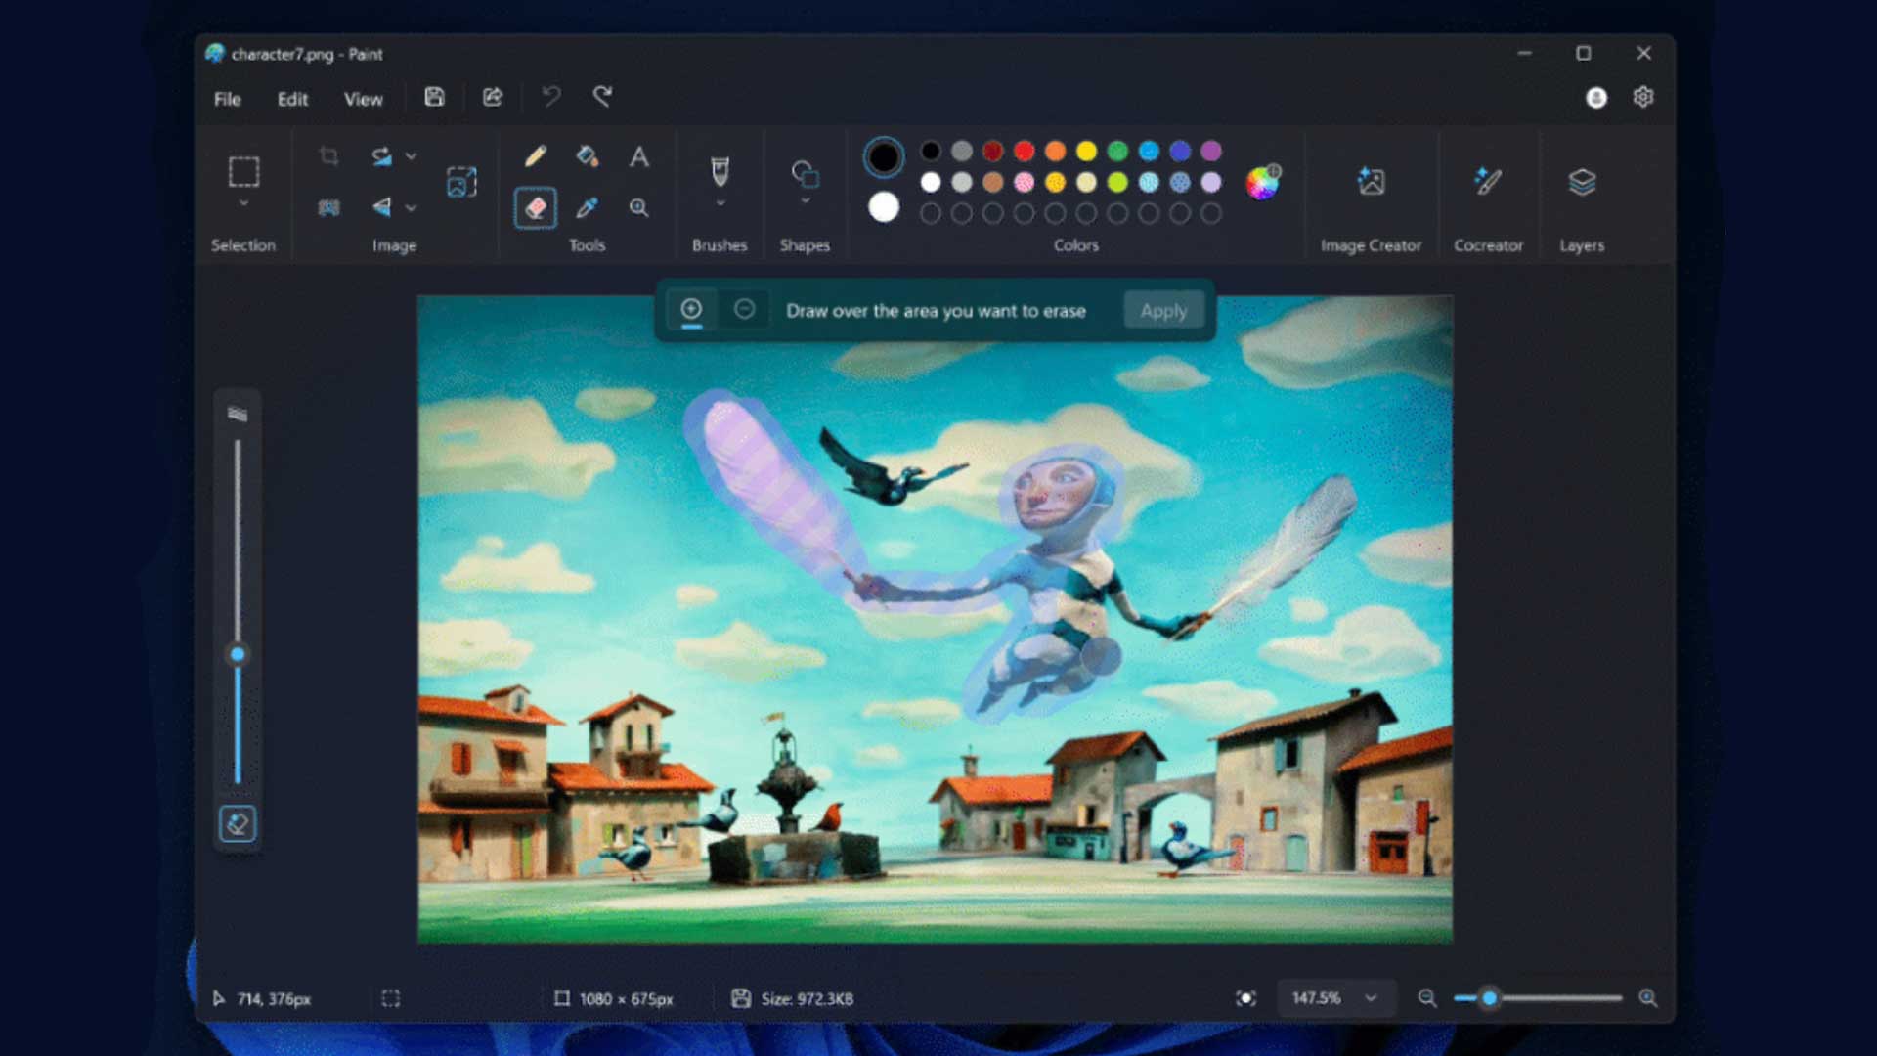This screenshot has width=1877, height=1056.
Task: Open the Edit colors wheel
Action: (x=1262, y=182)
